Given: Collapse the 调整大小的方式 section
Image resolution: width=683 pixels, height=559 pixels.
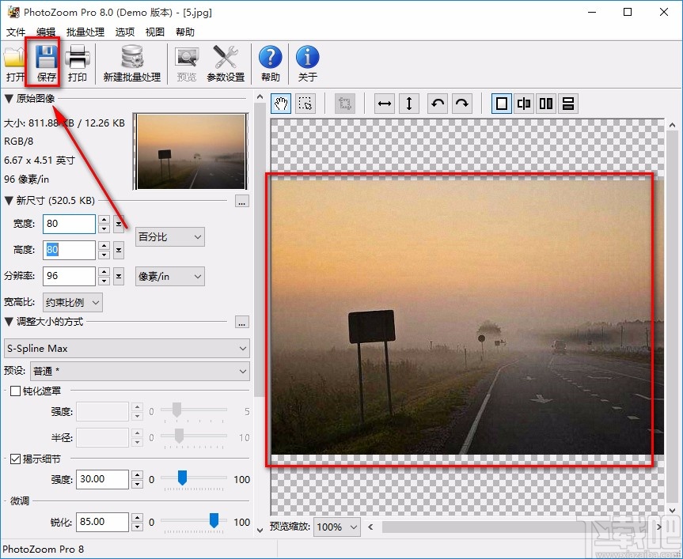Looking at the screenshot, I should [x=9, y=322].
